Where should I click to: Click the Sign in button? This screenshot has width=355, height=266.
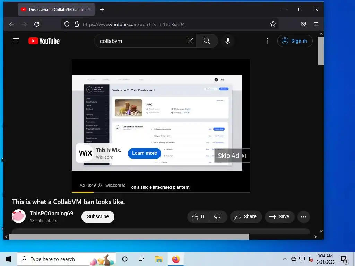click(x=295, y=41)
